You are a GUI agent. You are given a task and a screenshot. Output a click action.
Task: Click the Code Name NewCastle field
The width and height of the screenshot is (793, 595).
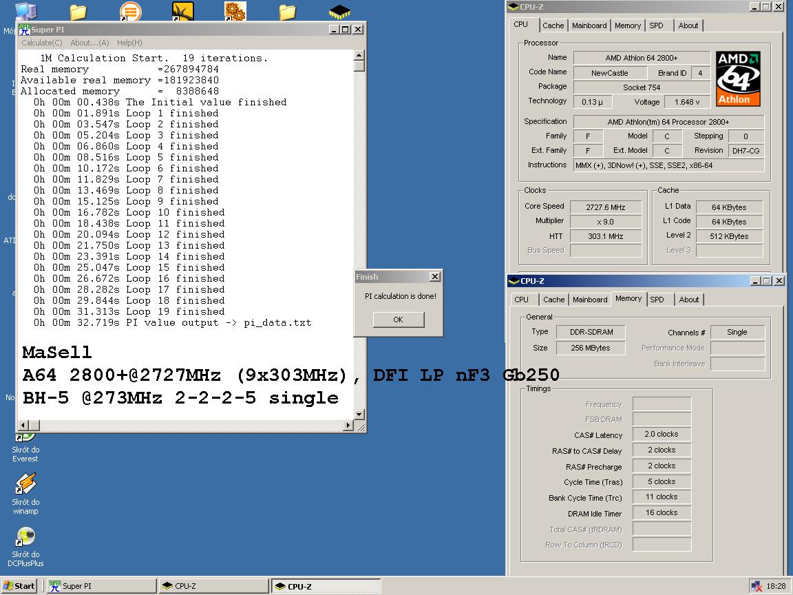tap(609, 73)
